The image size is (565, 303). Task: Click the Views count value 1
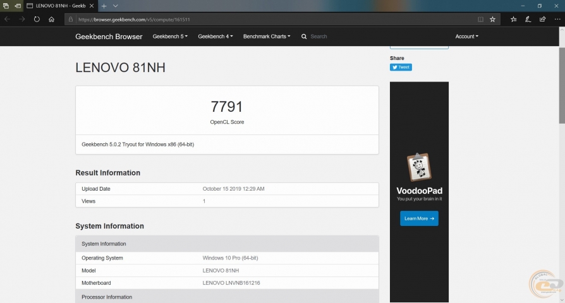tap(204, 201)
